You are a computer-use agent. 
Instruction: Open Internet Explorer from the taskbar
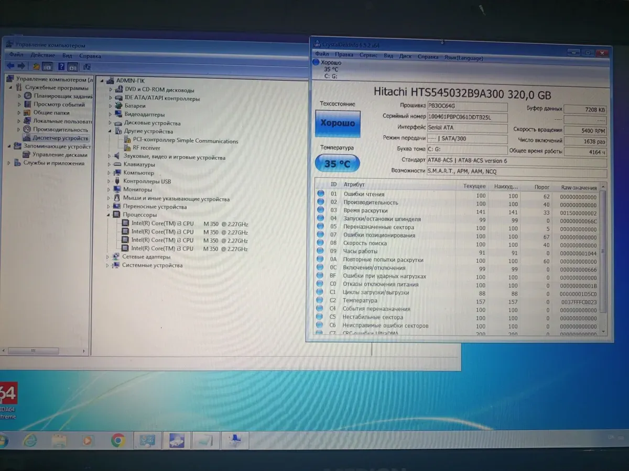30,441
